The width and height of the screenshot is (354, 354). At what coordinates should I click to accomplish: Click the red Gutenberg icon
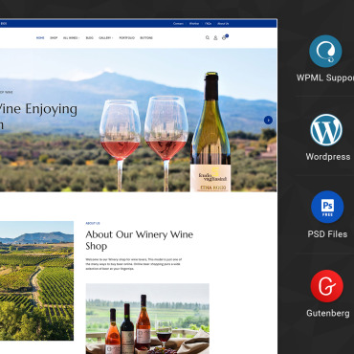(x=327, y=286)
